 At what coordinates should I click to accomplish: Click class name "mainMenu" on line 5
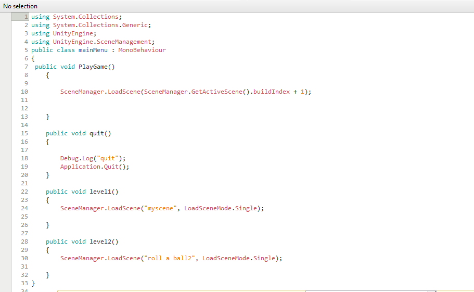[93, 50]
